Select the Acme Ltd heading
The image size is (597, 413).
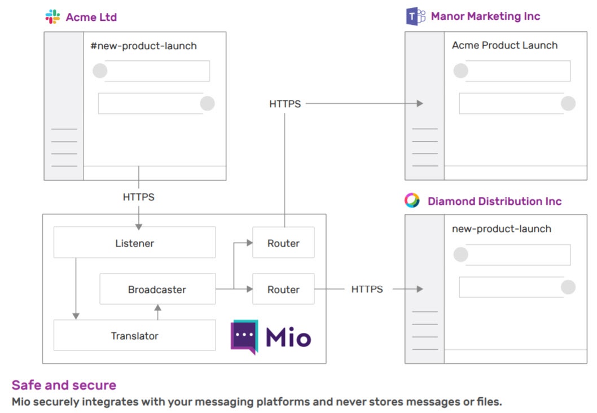(x=91, y=17)
